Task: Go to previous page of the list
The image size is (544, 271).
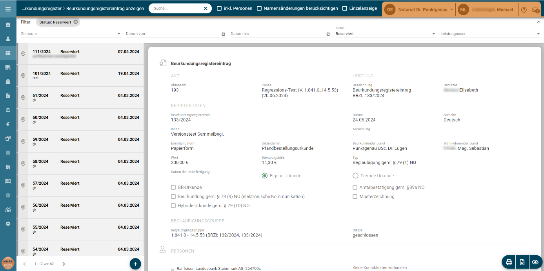Action: (24, 264)
